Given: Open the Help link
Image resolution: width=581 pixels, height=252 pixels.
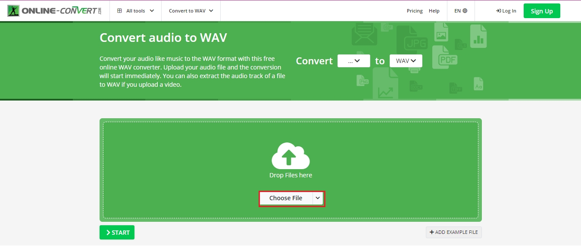Looking at the screenshot, I should coord(434,11).
